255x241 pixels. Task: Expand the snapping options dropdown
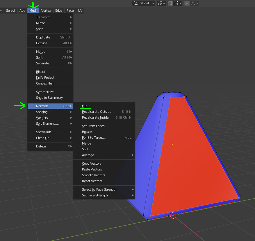pos(181,3)
